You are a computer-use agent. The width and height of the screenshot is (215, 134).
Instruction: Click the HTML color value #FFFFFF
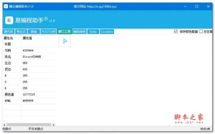click(x=28, y=101)
